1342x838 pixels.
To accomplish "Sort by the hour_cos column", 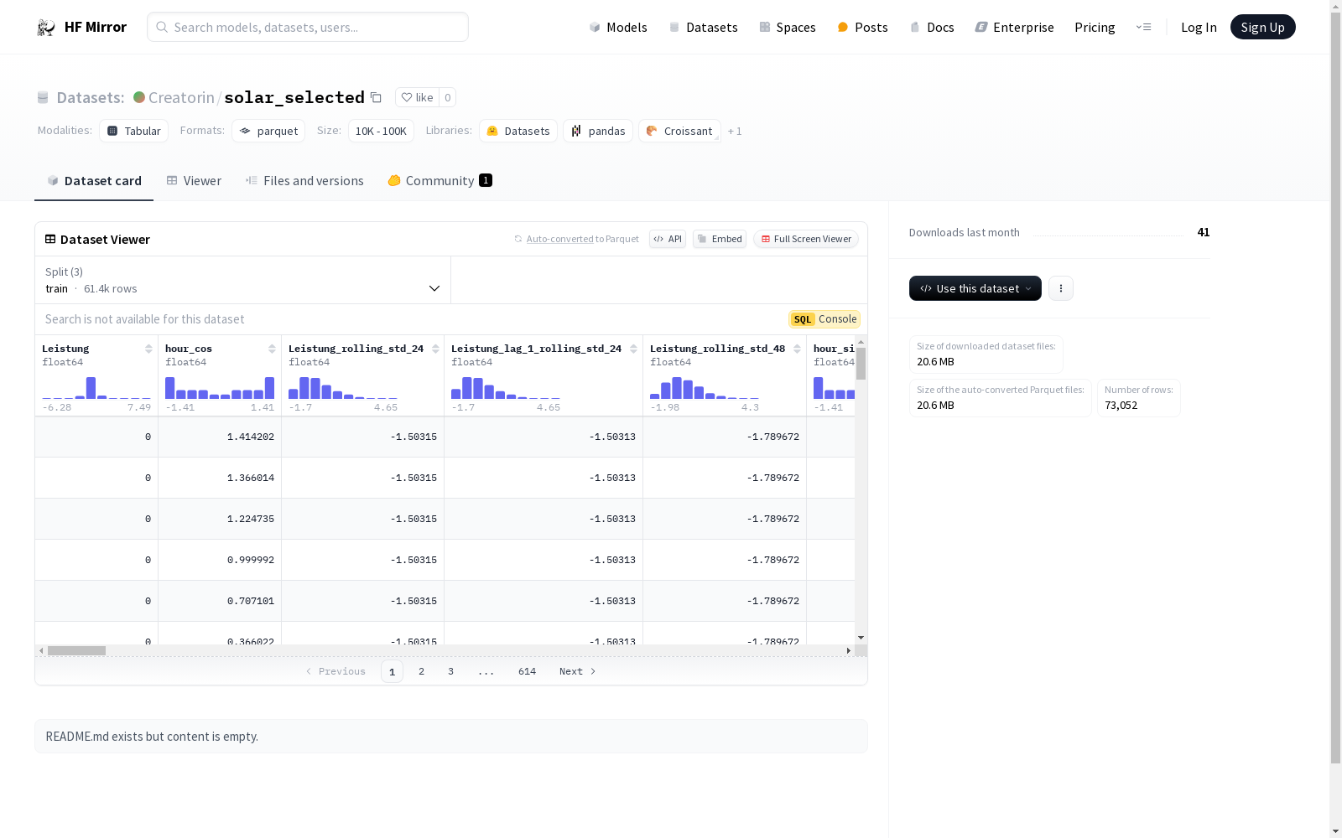I will [x=272, y=349].
